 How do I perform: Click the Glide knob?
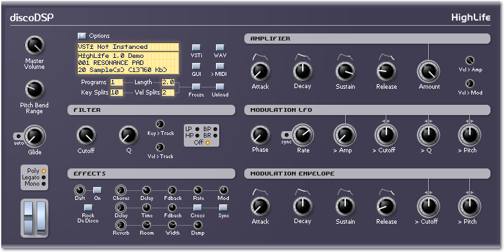tap(35, 136)
